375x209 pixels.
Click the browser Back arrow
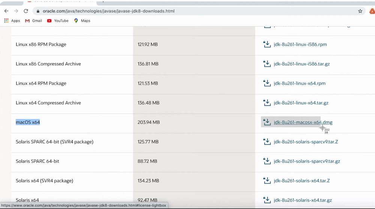[6, 11]
